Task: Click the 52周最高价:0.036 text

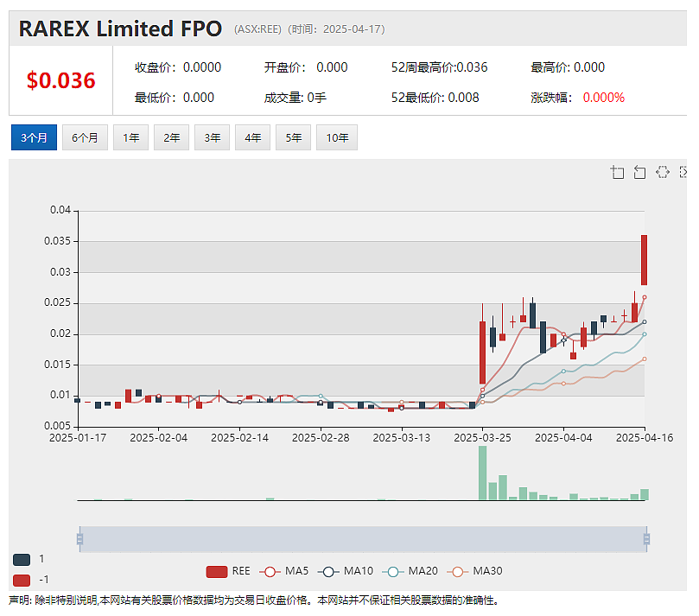Action: pyautogui.click(x=439, y=67)
